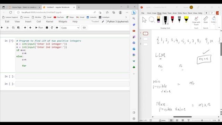
Task: Switch to PowerPoint View ribbon tab
Action: pos(195,13)
